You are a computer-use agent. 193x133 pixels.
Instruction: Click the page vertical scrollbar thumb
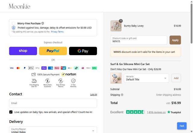(x=191, y=24)
